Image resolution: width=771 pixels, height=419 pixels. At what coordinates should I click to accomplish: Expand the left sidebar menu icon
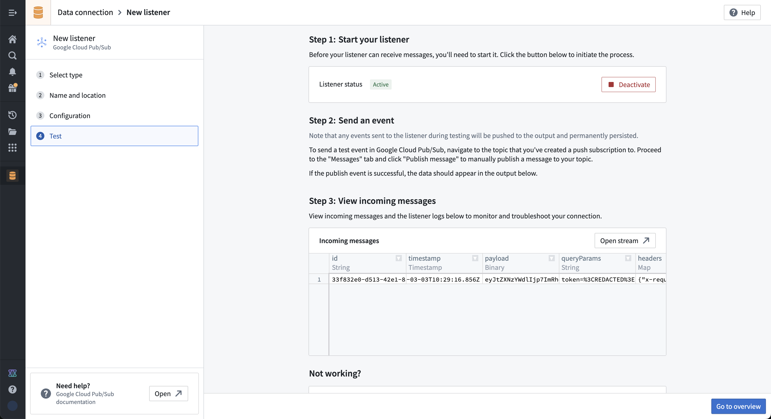[x=12, y=12]
